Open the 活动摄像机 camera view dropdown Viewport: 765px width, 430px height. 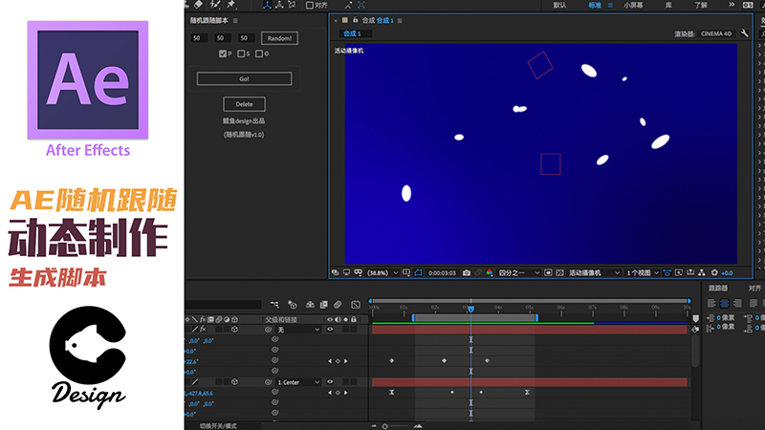tap(594, 272)
